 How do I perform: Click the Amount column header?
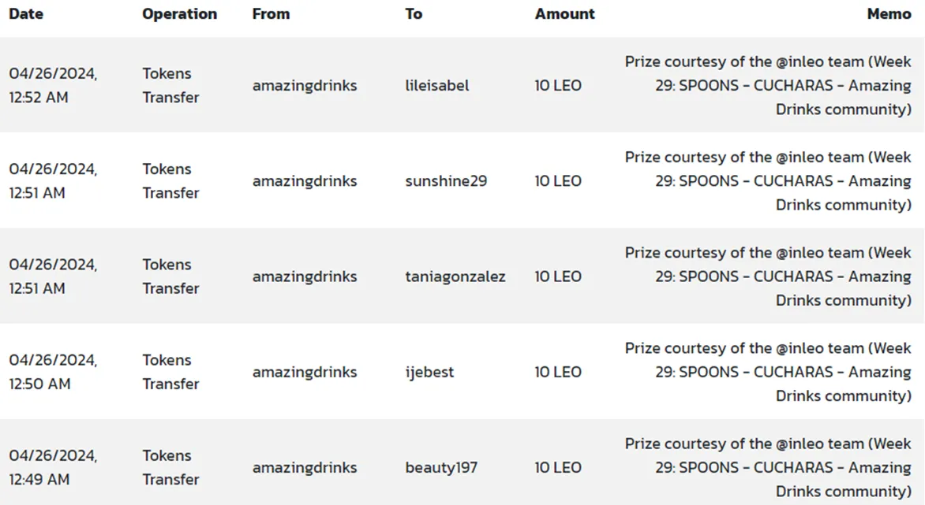coord(564,13)
